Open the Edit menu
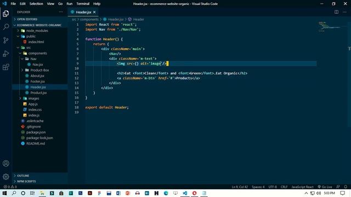The image size is (351, 197). 22,4
